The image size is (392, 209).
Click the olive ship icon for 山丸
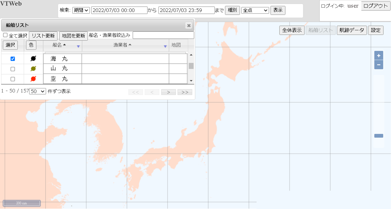(33, 69)
